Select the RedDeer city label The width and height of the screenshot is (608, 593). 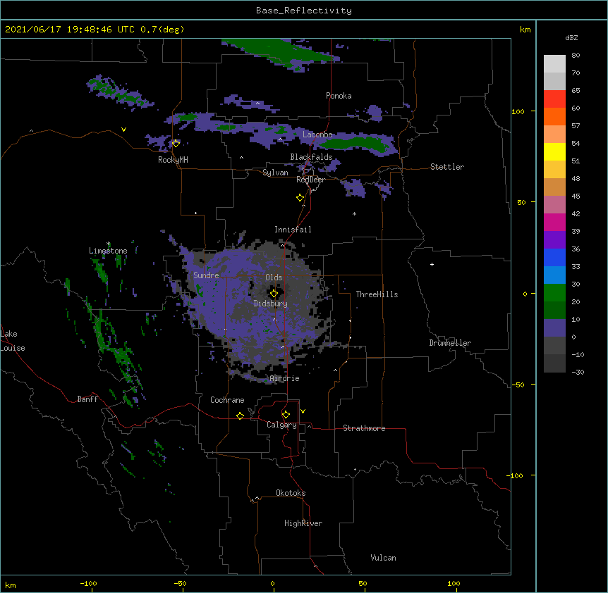310,180
